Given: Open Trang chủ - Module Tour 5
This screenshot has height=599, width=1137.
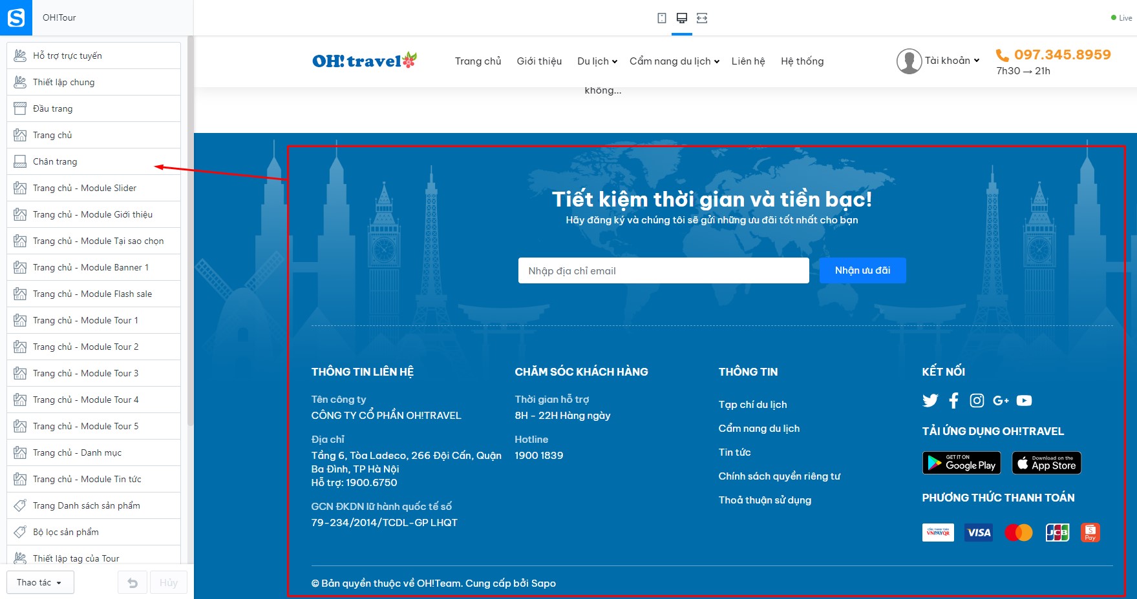Looking at the screenshot, I should pyautogui.click(x=94, y=426).
